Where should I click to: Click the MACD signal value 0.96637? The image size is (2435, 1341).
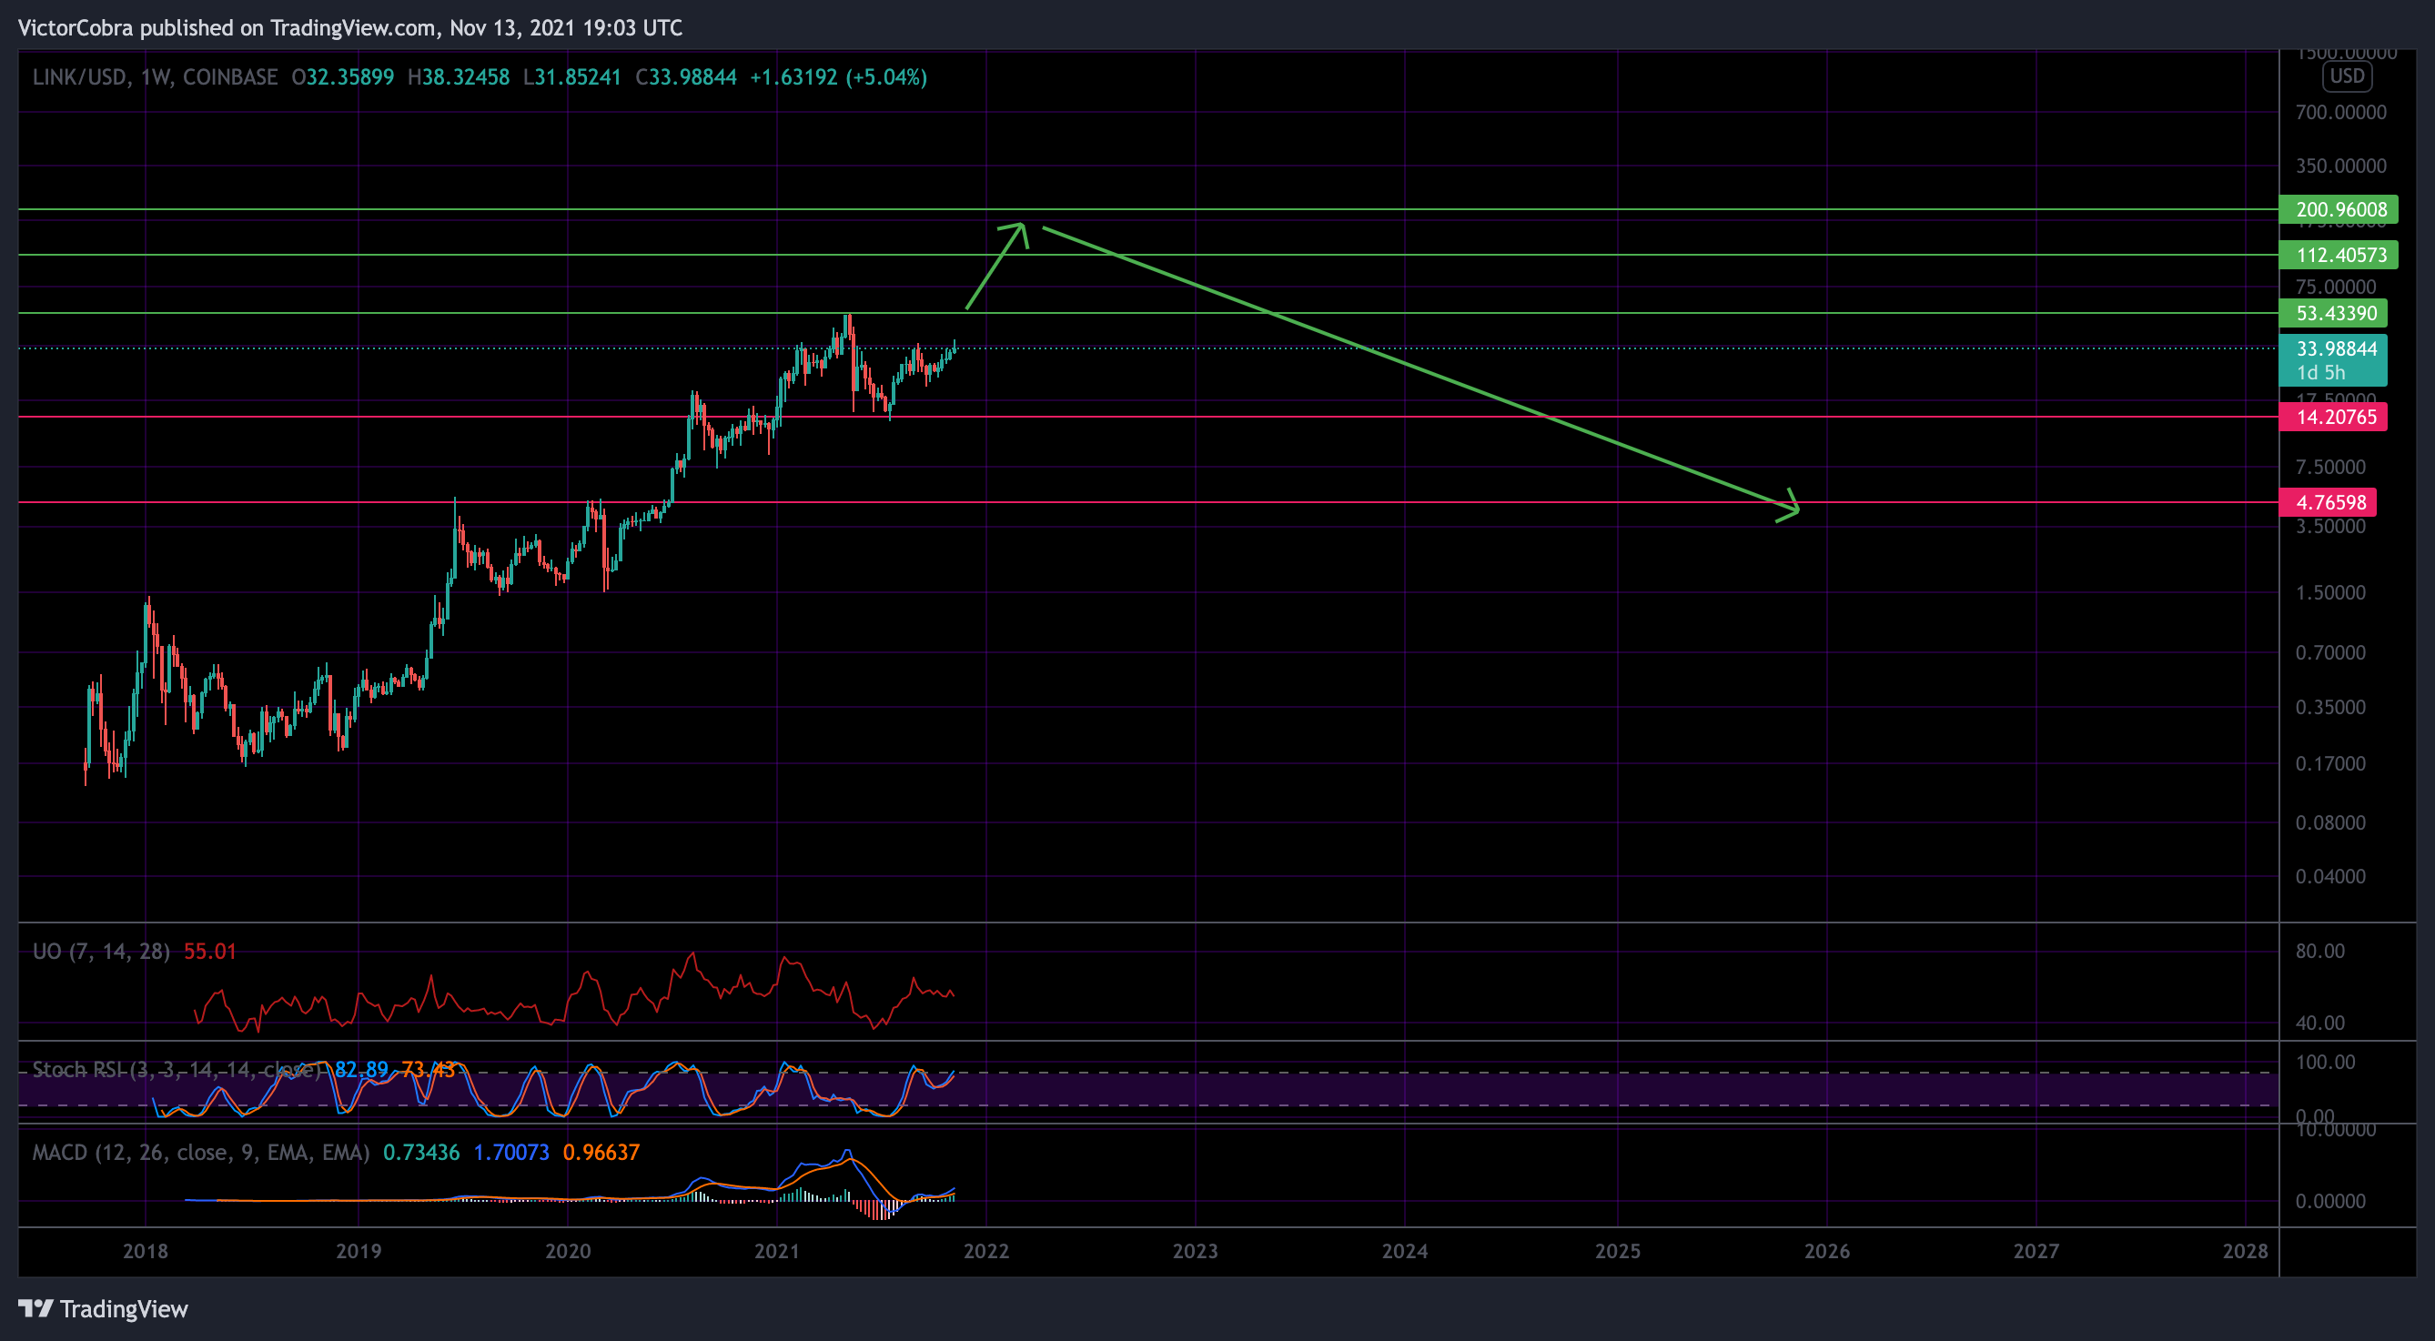[601, 1153]
